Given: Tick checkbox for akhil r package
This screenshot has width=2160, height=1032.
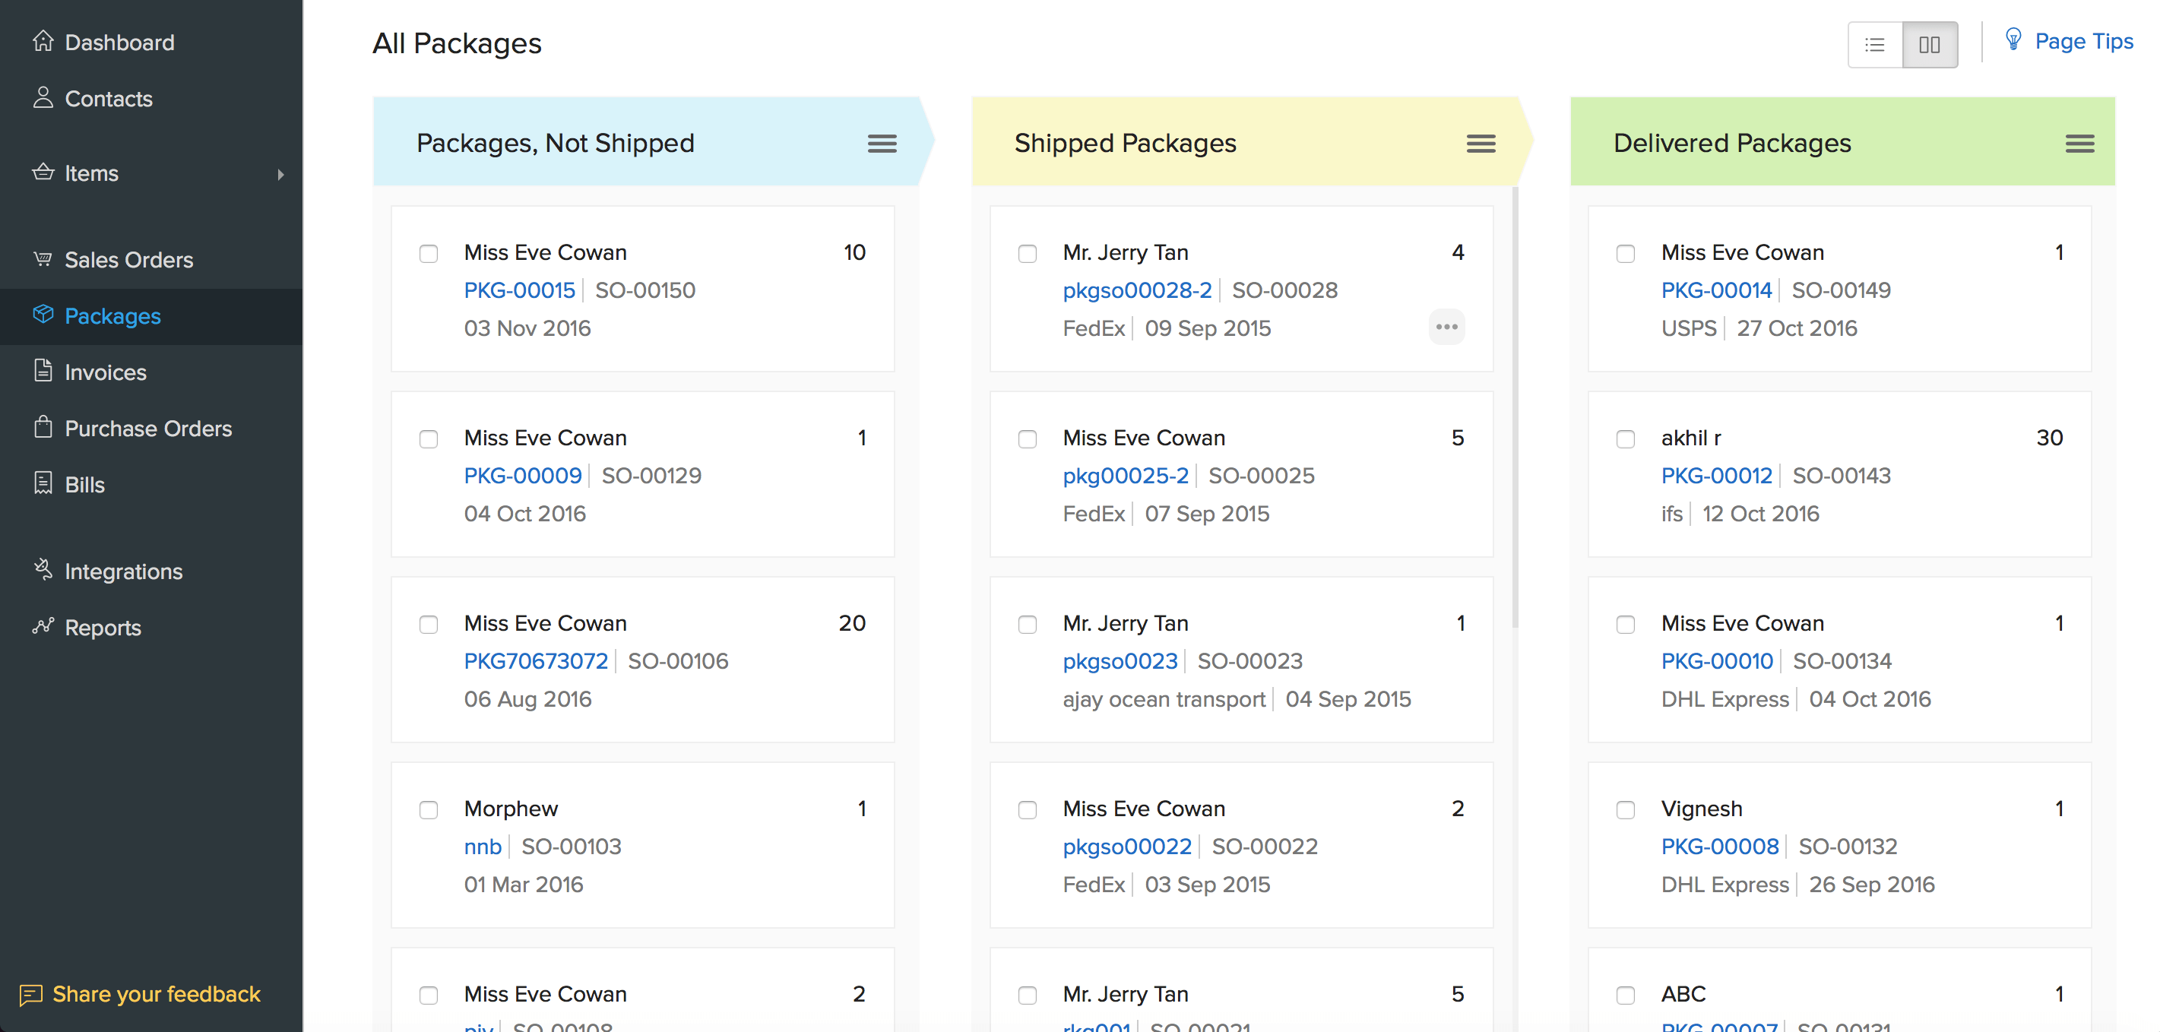Looking at the screenshot, I should coord(1625,438).
